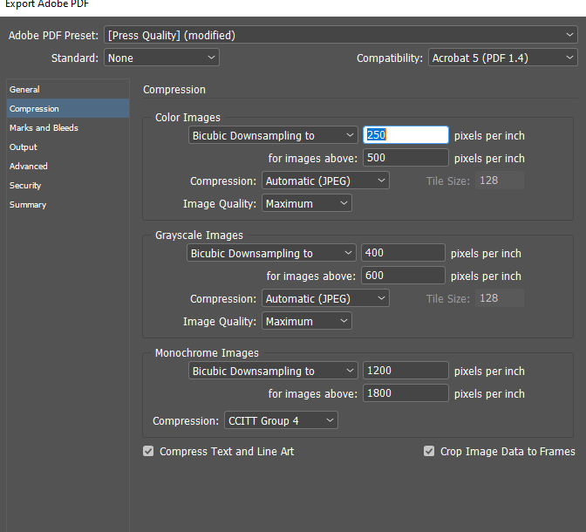Open the Security settings
This screenshot has width=586, height=532.
(25, 186)
